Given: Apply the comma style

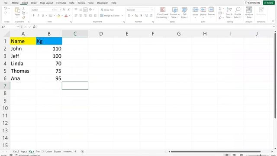Looking at the screenshot, I should [141, 16].
